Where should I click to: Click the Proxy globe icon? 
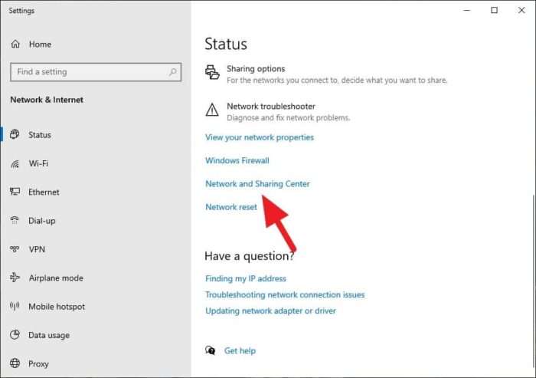[x=15, y=363]
